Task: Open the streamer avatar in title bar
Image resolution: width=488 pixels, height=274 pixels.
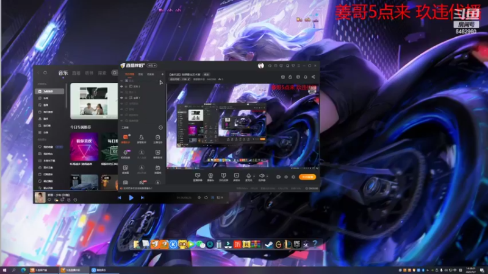Action: (x=261, y=66)
